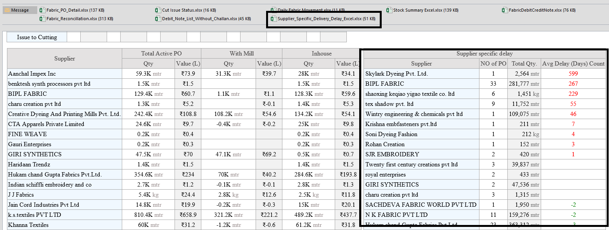
Task: Select J J Fabrics supplier row
Action: pyautogui.click(x=65, y=195)
